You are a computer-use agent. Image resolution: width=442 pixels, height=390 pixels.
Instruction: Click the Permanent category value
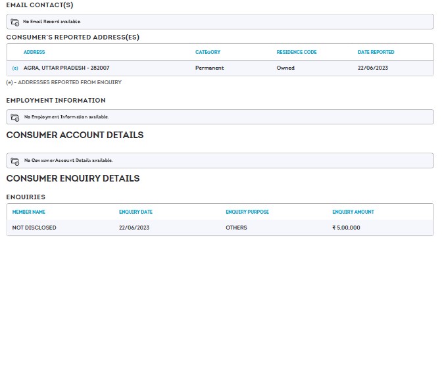pos(209,68)
